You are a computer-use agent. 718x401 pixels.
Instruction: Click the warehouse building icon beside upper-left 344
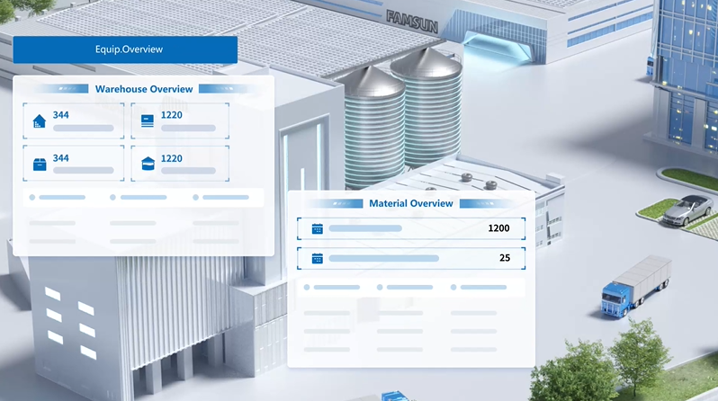[x=39, y=121]
